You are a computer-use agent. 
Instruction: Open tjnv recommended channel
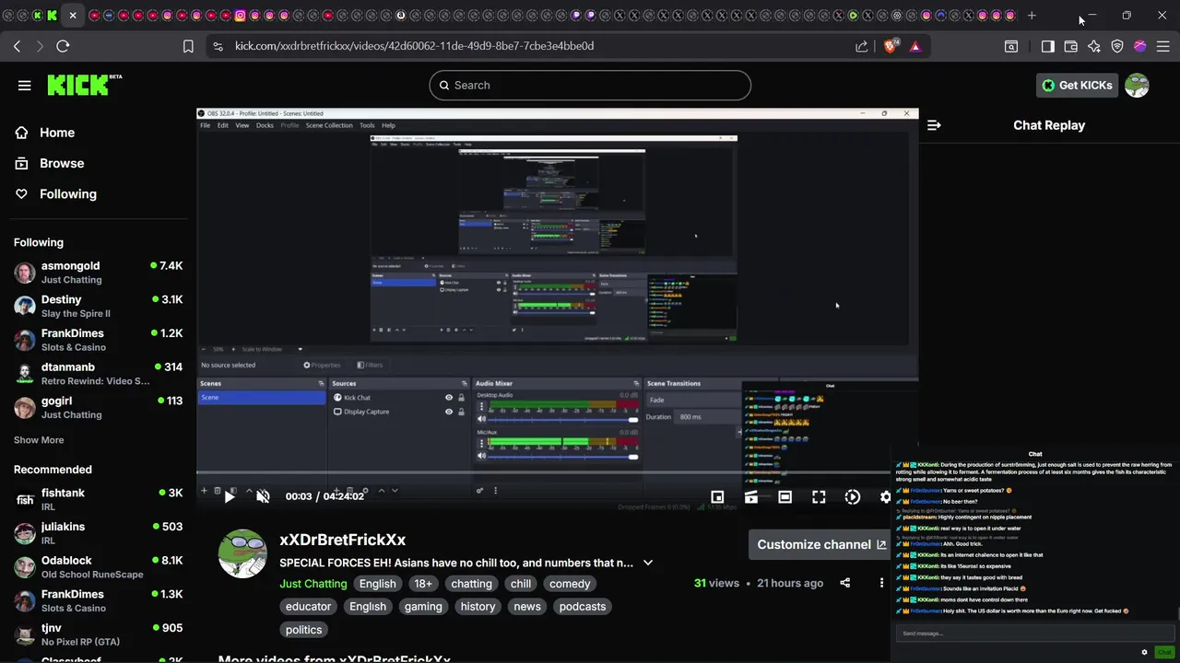[99, 634]
